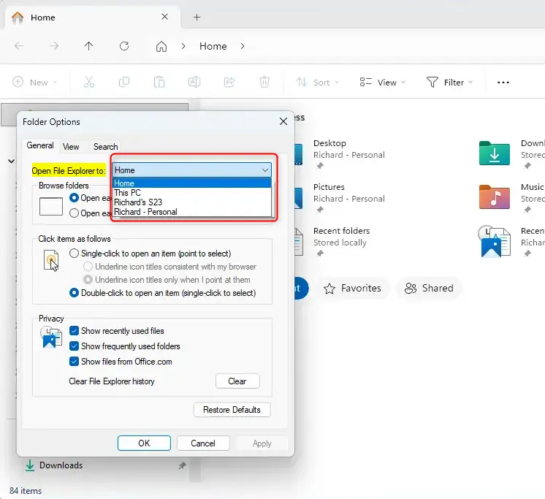545x499 pixels.
Task: Open the Sort dropdown menu
Action: click(316, 83)
